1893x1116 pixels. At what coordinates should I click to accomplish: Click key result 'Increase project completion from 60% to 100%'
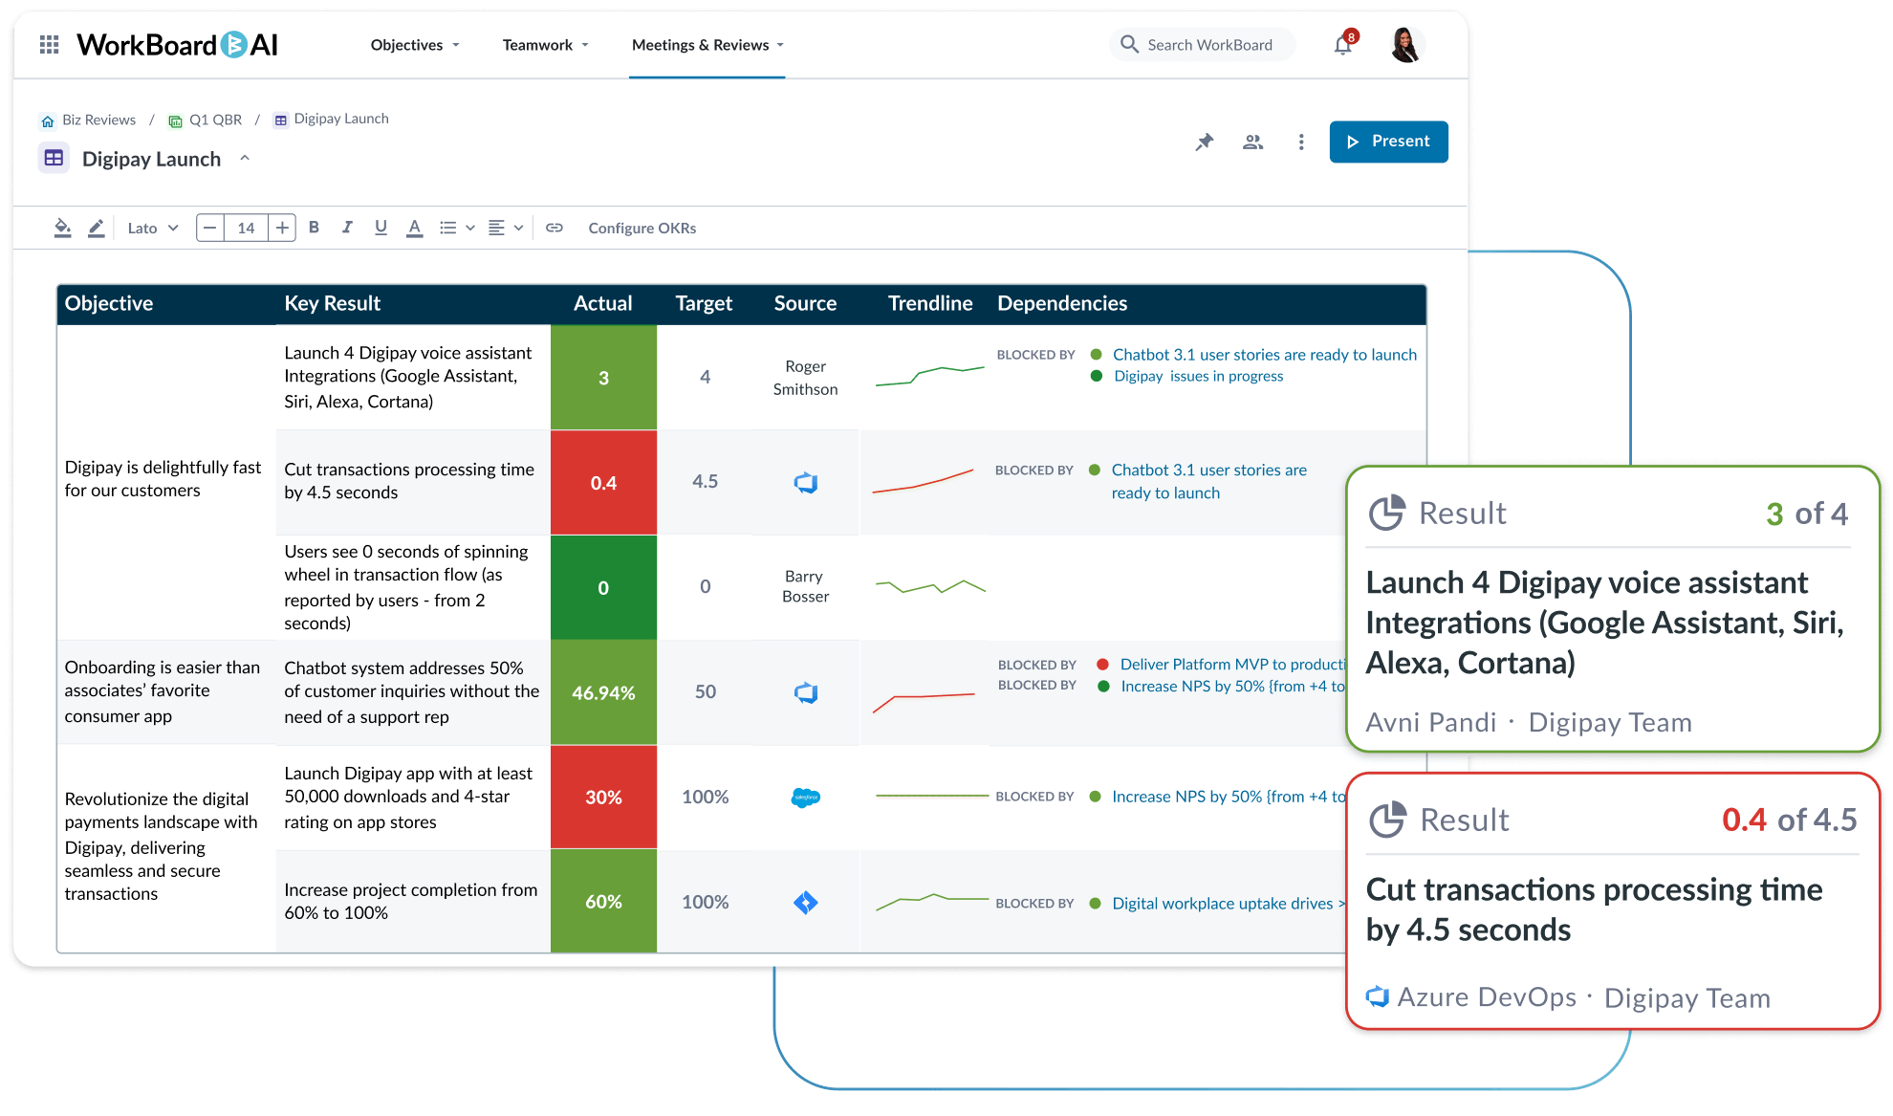coord(410,901)
